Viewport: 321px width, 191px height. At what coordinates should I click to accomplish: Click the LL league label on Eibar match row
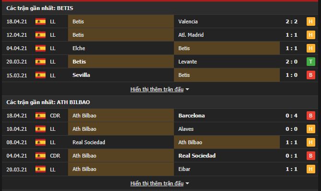53,169
